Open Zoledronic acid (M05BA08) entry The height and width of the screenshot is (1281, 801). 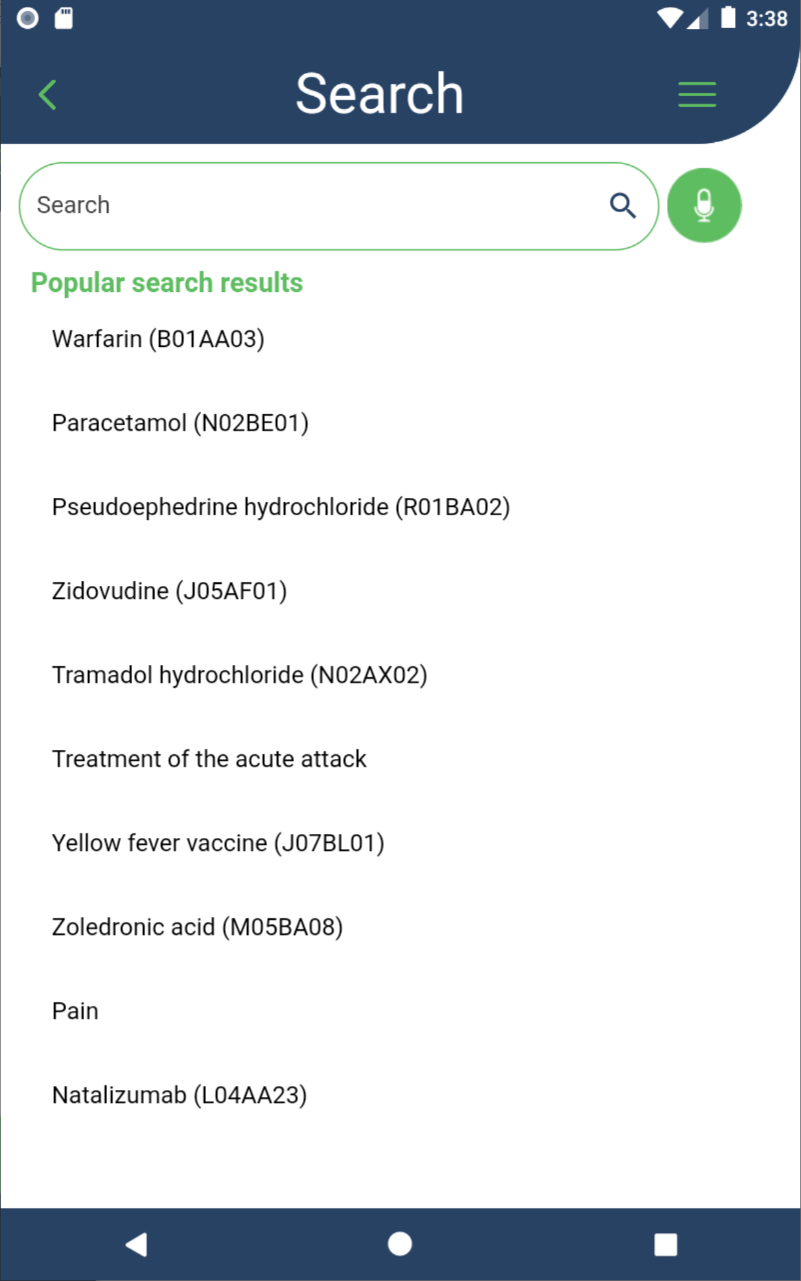click(x=198, y=927)
